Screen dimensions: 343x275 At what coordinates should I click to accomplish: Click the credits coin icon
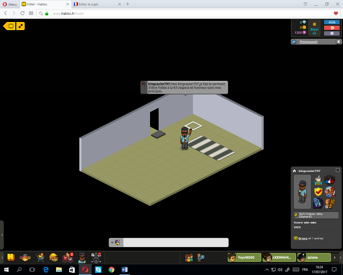(304, 27)
